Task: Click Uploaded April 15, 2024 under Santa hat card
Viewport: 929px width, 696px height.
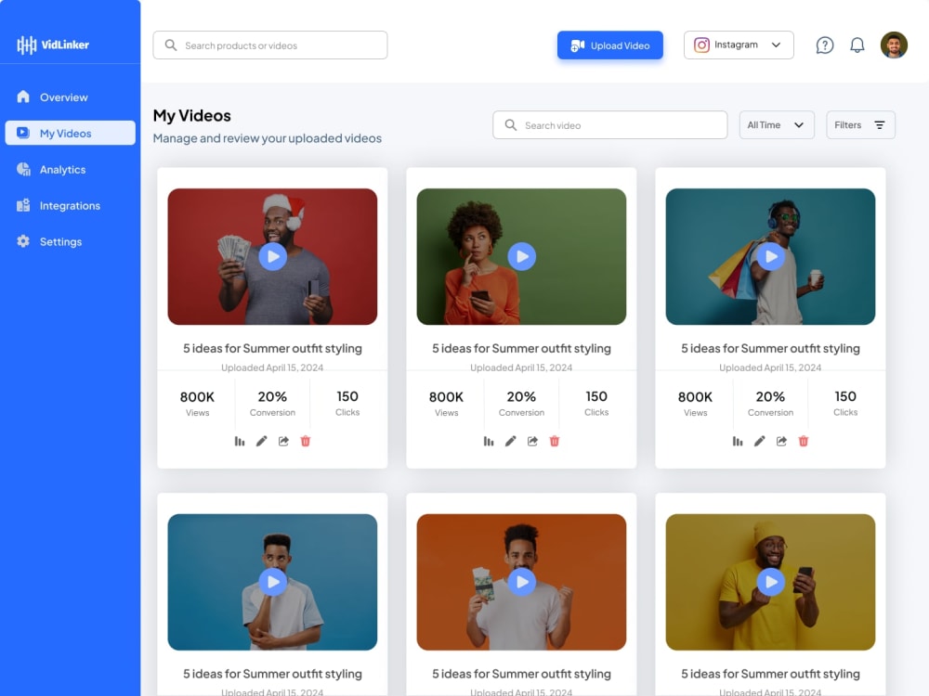Action: click(272, 367)
